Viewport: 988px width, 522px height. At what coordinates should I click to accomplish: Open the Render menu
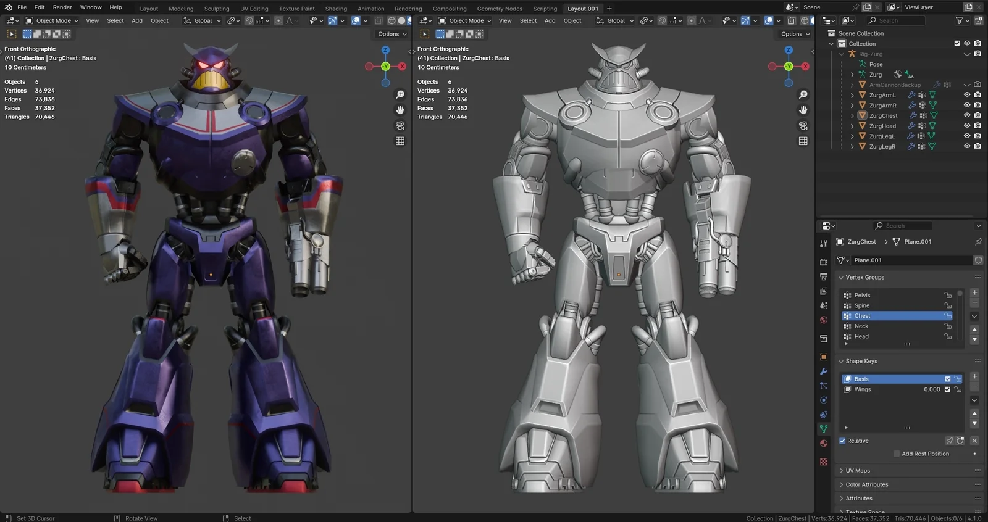coord(62,7)
